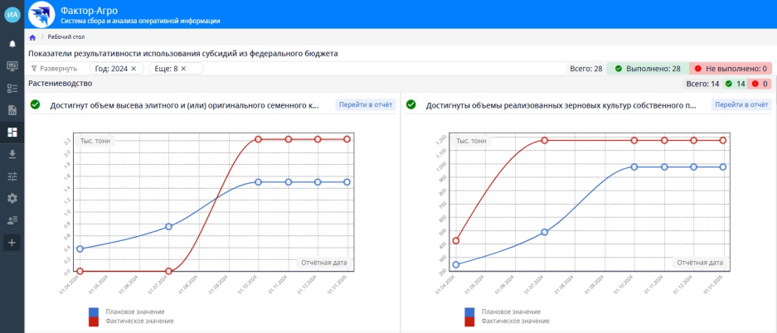Click green check on зерновых культур card
The width and height of the screenshot is (777, 333).
(410, 105)
